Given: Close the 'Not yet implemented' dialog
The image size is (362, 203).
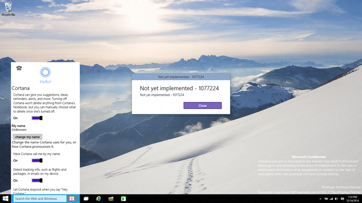Looking at the screenshot, I should [x=203, y=105].
